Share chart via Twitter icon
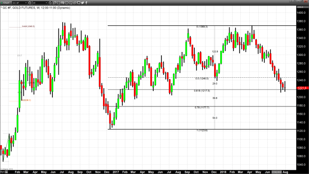This screenshot has width=309, height=174. (82, 3)
